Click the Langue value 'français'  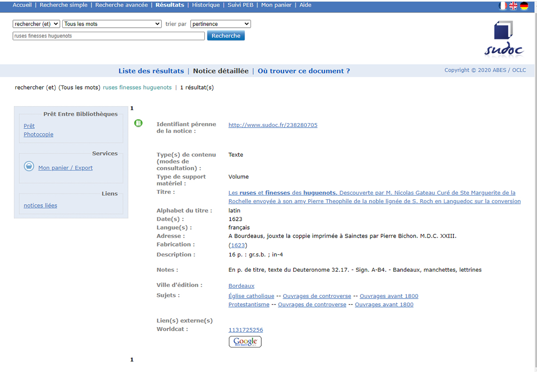coord(239,227)
